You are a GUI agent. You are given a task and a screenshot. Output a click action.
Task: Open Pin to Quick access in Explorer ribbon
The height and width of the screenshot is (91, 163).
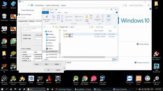point(47,18)
